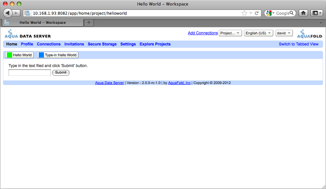Open the Settings menu item
326x189 pixels.
(x=128, y=44)
